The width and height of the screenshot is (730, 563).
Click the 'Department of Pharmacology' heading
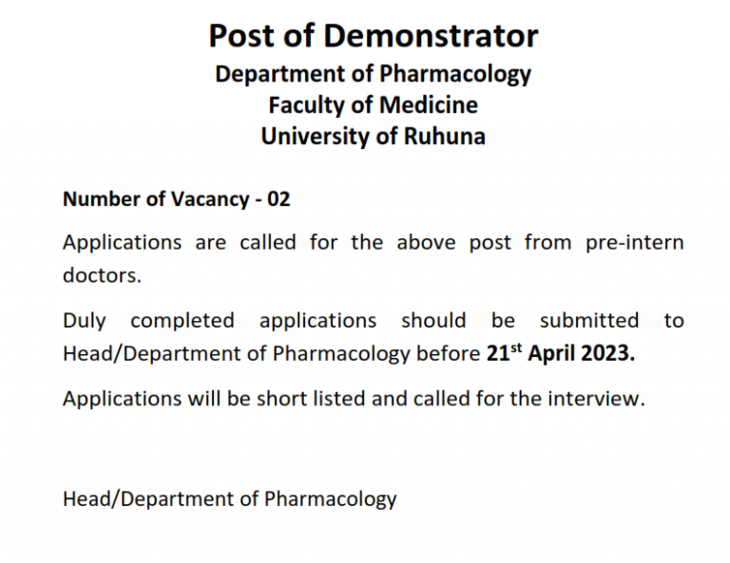(x=373, y=74)
